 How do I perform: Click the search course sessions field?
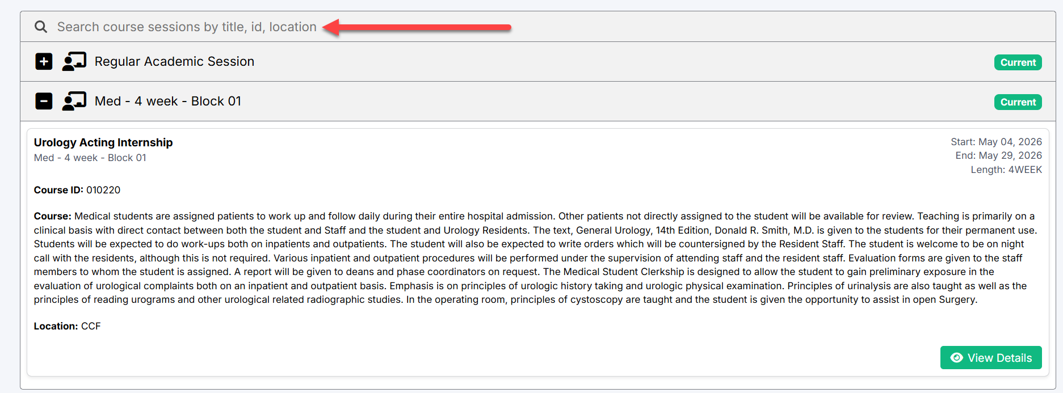537,27
